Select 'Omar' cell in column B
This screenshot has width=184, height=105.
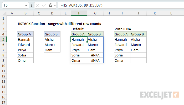coord(25,60)
